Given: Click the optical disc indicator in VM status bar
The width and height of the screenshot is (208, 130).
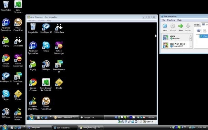Looking at the screenshot, I should 123,122.
